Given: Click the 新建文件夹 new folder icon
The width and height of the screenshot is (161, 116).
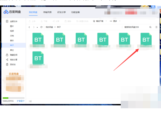Looking at the screenshot, I should tap(77, 21).
